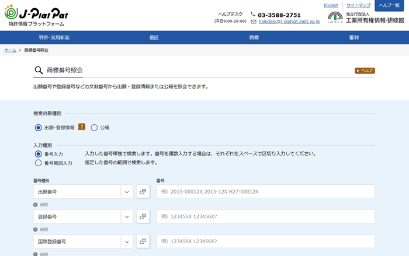Click the 出願番号 number input field

265,192
